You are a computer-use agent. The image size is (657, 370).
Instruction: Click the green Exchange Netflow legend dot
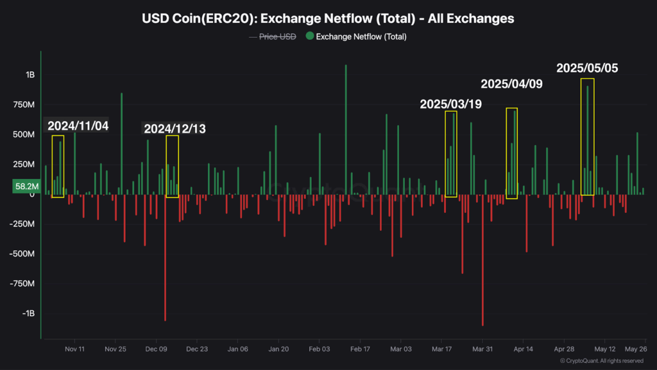(x=310, y=37)
